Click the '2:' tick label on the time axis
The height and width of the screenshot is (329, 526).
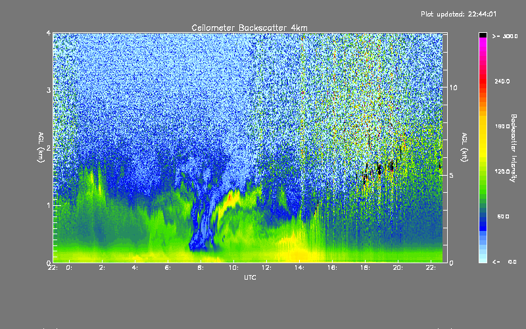[x=102, y=268]
